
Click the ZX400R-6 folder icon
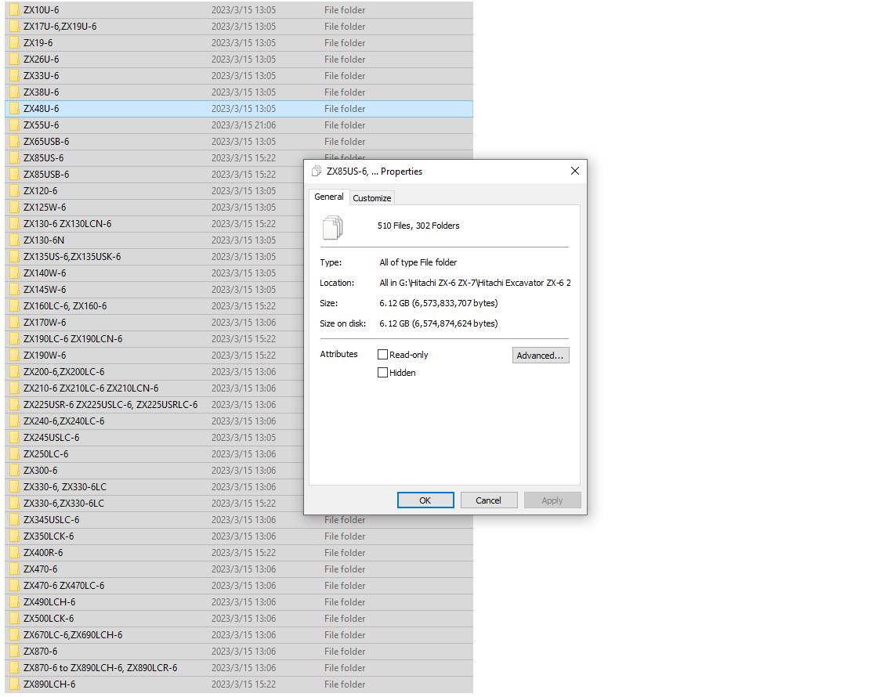tap(14, 552)
